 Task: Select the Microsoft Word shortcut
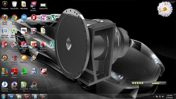(5, 33)
